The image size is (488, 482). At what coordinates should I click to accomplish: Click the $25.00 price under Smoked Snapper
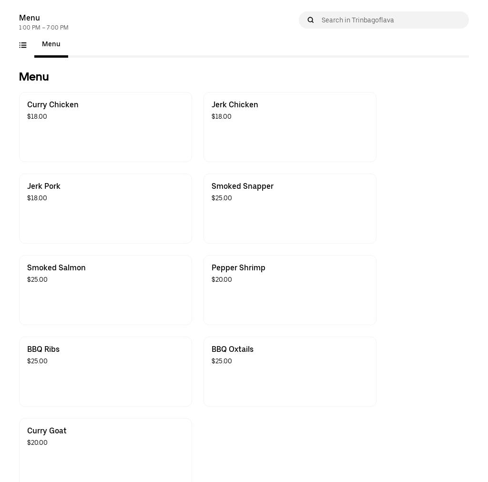[222, 198]
